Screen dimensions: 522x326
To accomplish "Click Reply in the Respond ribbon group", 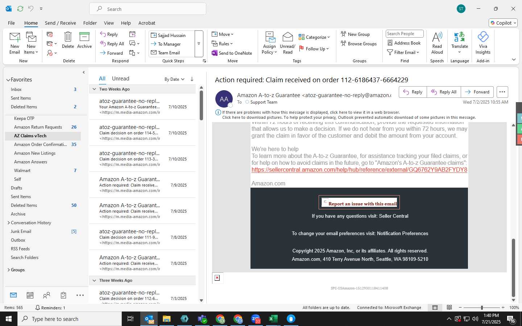I will (x=109, y=34).
